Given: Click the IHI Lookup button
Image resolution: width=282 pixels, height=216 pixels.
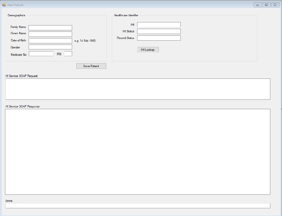Looking at the screenshot, I should 149,49.
